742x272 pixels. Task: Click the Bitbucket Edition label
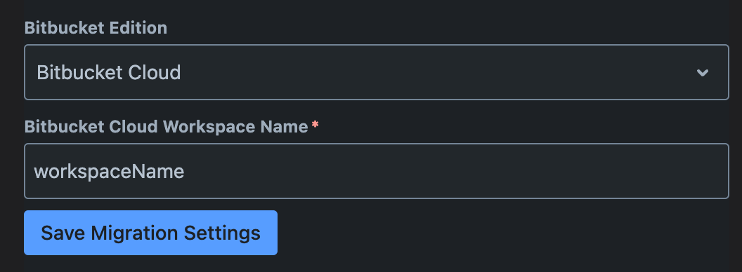[x=96, y=28]
